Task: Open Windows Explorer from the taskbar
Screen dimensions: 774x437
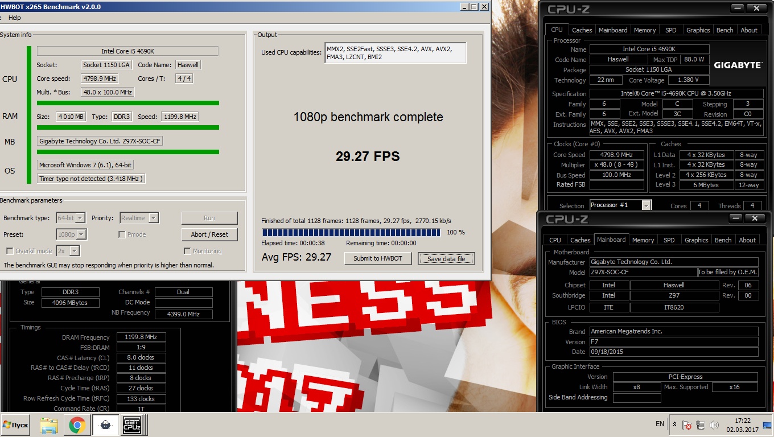Action: coord(50,425)
